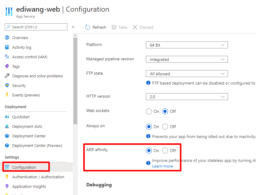Image resolution: width=256 pixels, height=195 pixels.
Task: Click the ARR affinity info icon
Action: click(148, 163)
